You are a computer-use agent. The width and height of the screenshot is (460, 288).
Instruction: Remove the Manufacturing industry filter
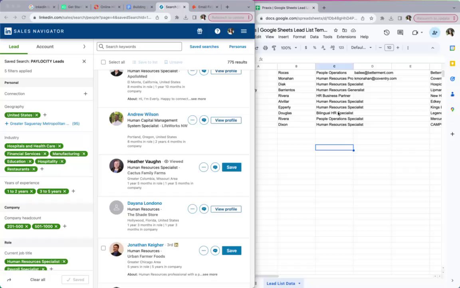(84, 154)
